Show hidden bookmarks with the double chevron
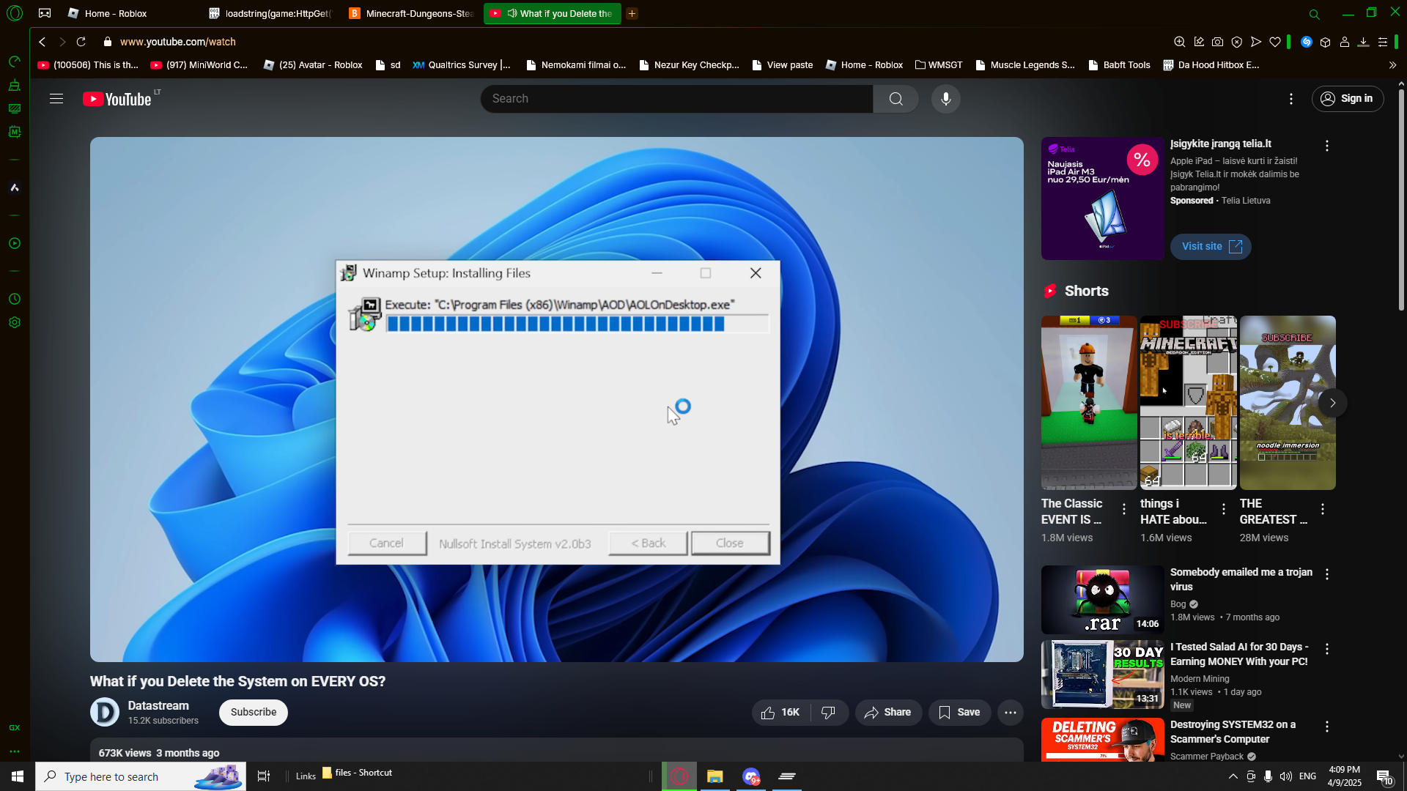This screenshot has width=1407, height=791. pos(1392,65)
